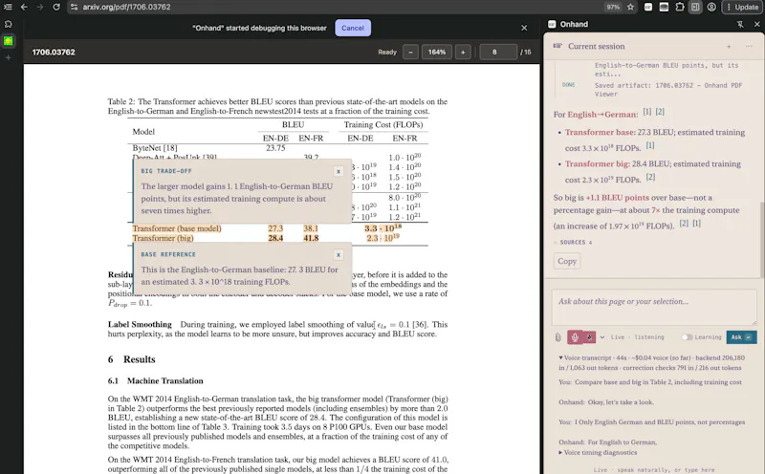
Task: Attach a file with the paperclip
Action: click(558, 337)
